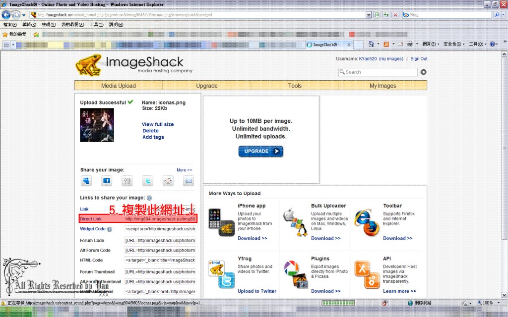Click the More >> sharing link
508x317 pixels.
[x=185, y=170]
